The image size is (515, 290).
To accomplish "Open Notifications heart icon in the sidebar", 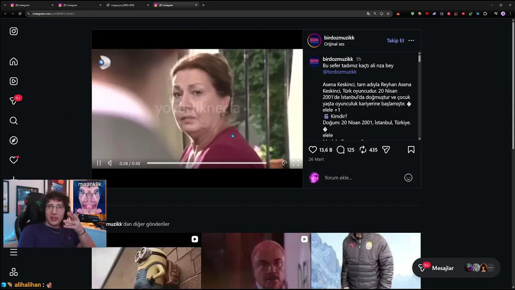I will (14, 160).
